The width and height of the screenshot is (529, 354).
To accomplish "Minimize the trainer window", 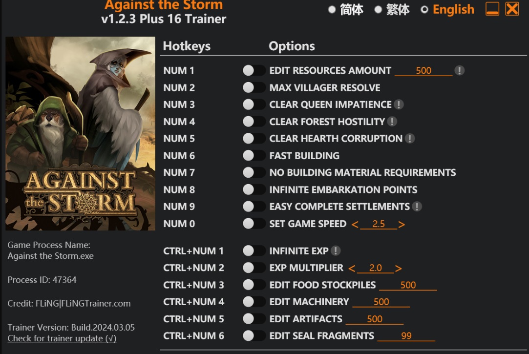I will 492,9.
